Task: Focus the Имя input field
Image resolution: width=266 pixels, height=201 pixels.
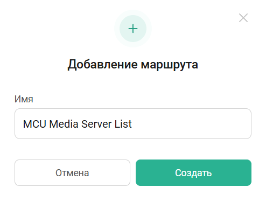Action: (133, 123)
